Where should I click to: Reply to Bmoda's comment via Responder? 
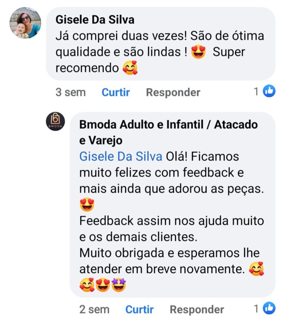coord(197,310)
